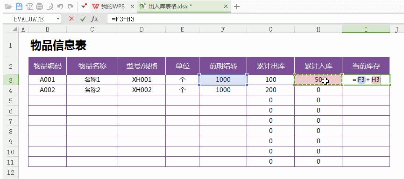Select column A header
The width and height of the screenshot is (404, 179).
(23, 30)
